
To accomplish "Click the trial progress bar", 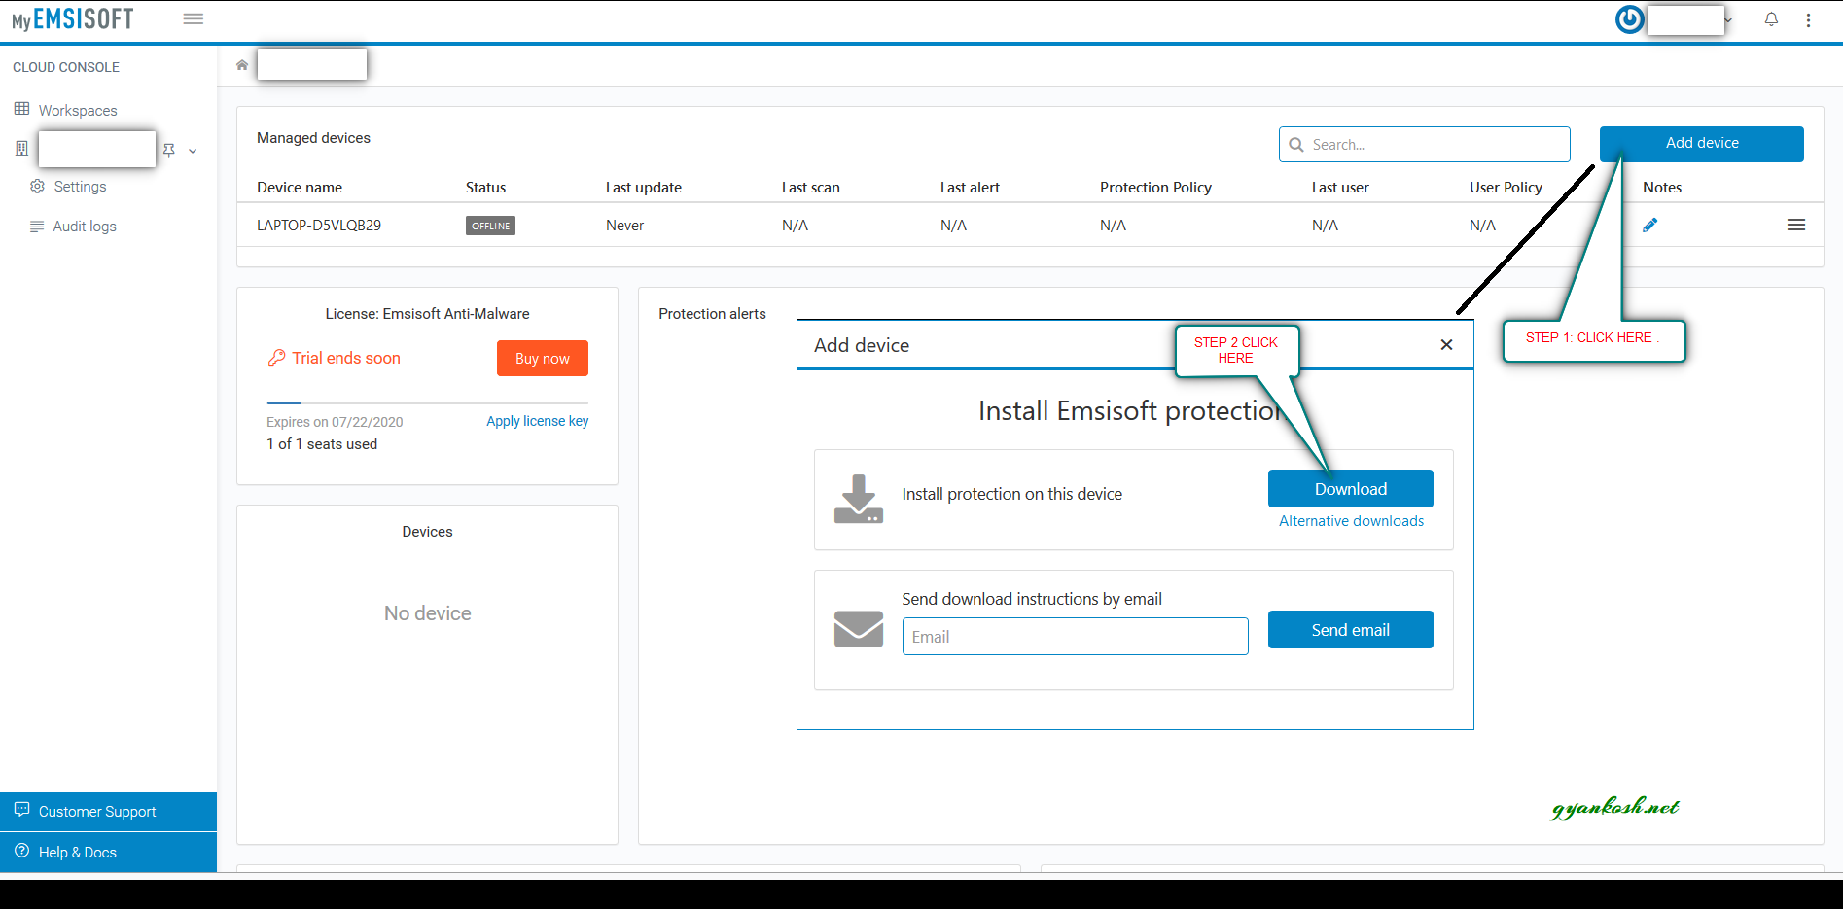I will pyautogui.click(x=428, y=402).
